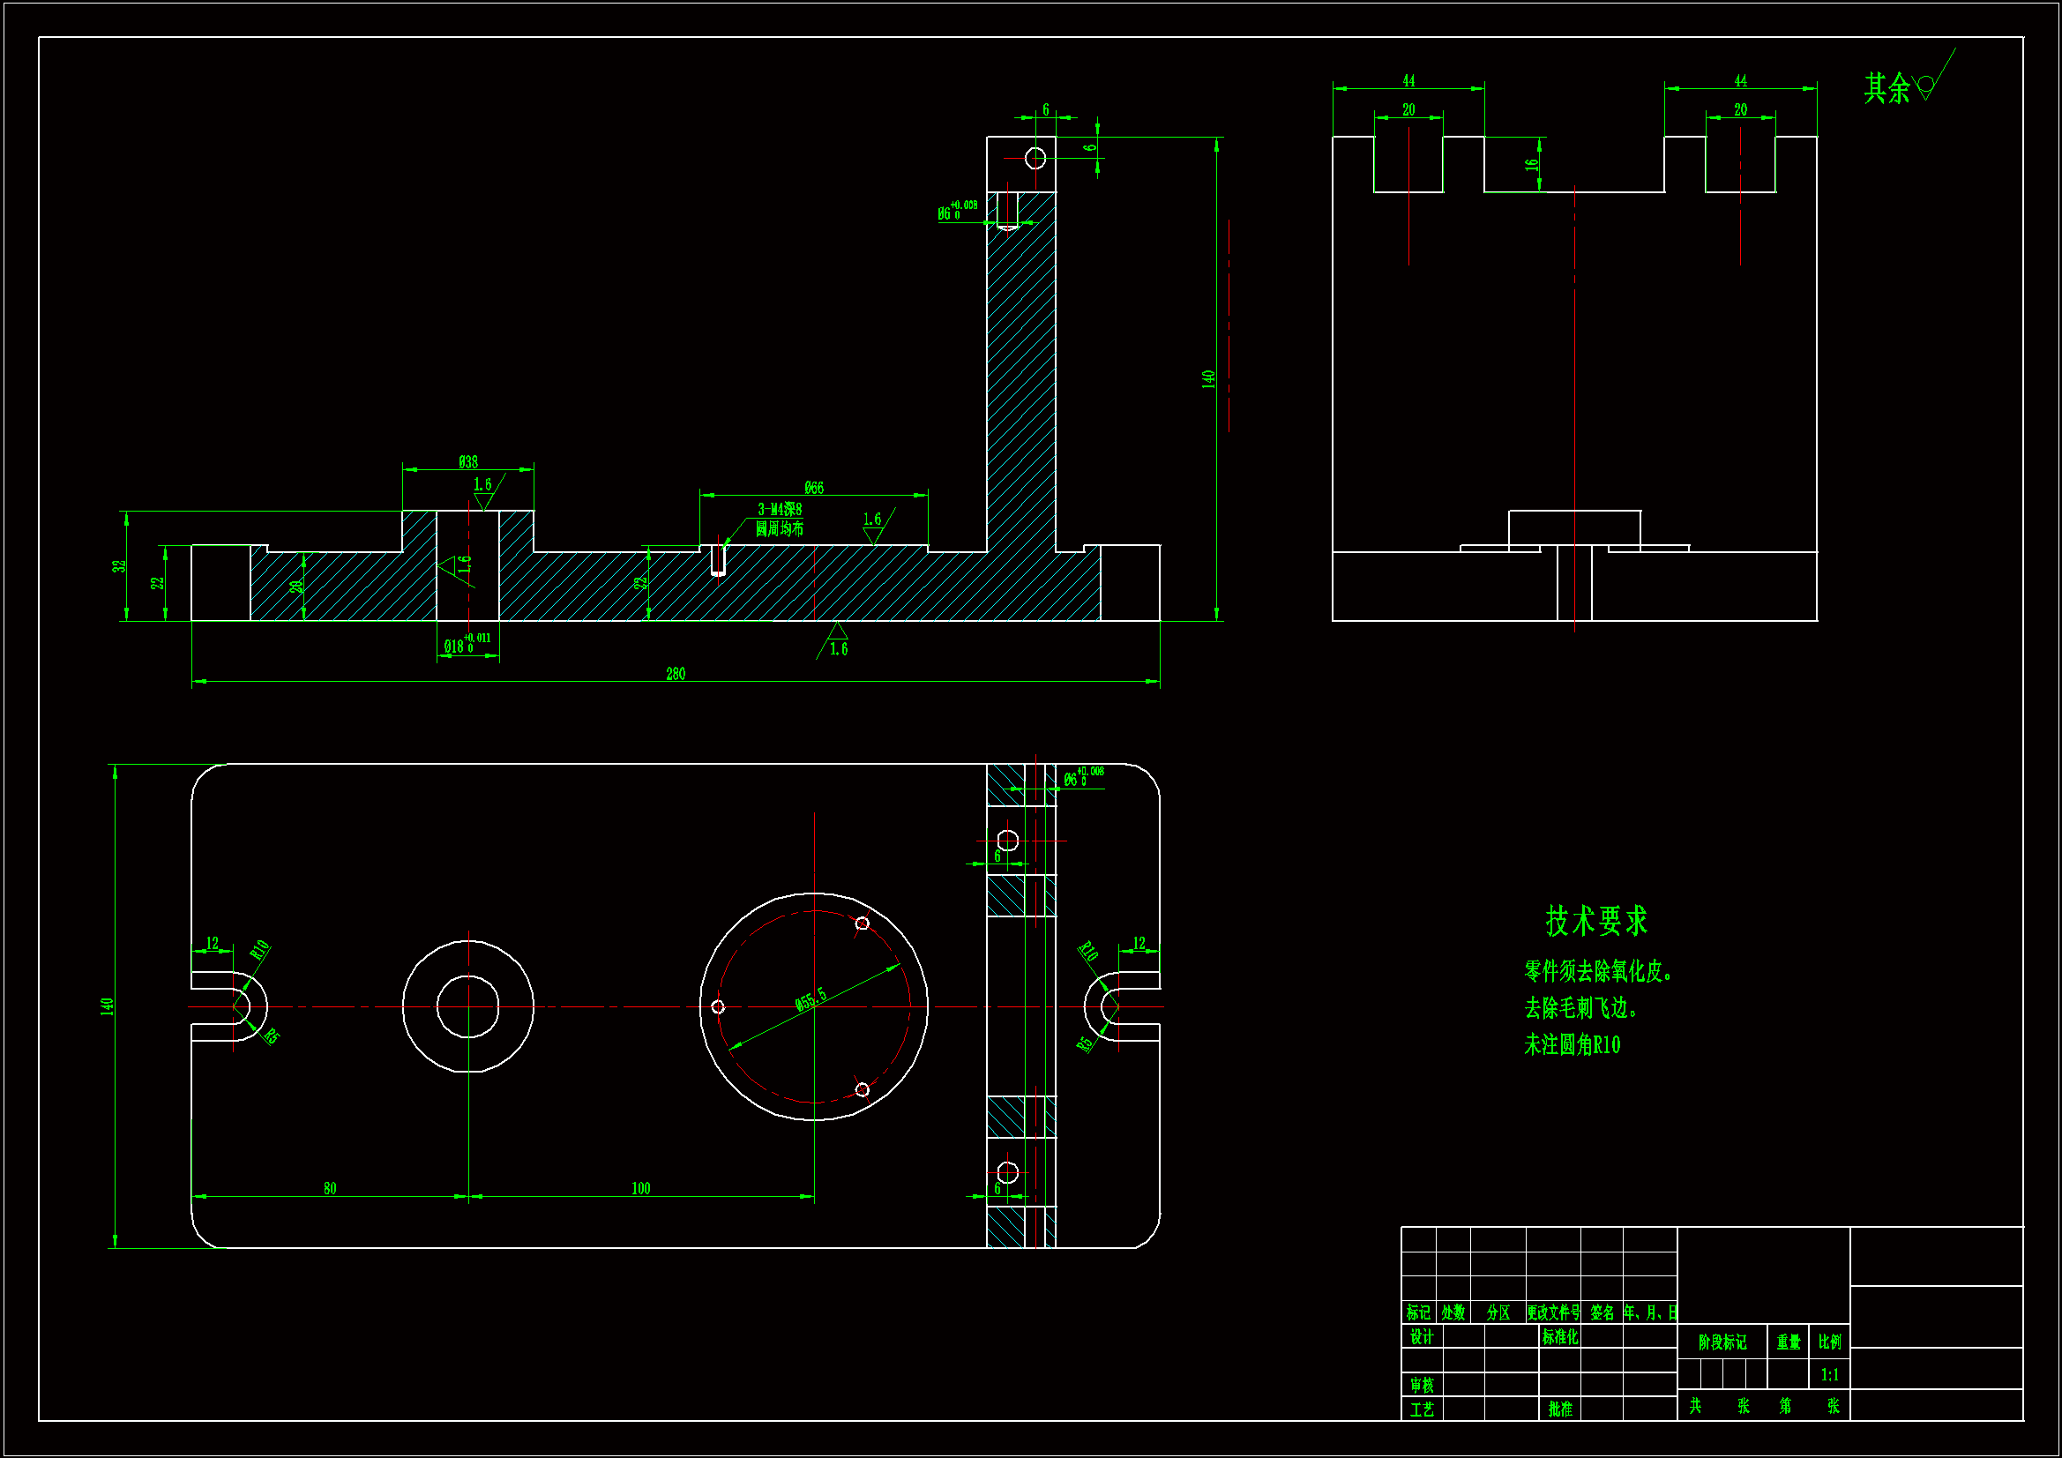
Task: Select the left 44 dimension in side view
Action: [1408, 81]
